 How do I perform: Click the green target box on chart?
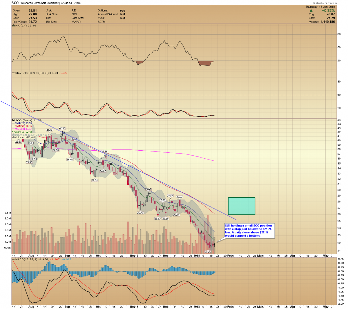pos(242,206)
